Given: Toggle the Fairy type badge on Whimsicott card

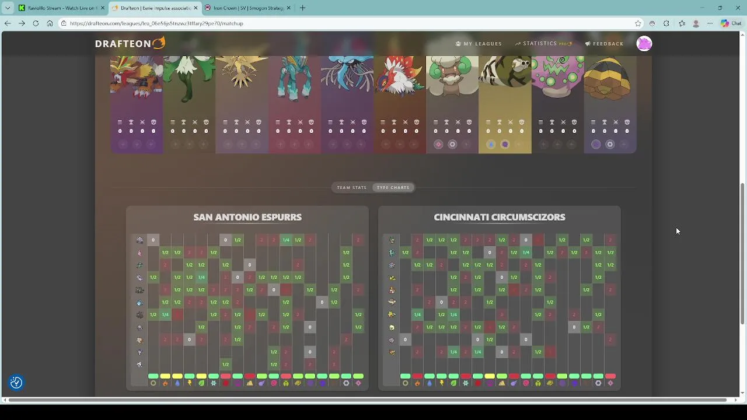Looking at the screenshot, I should 438,144.
